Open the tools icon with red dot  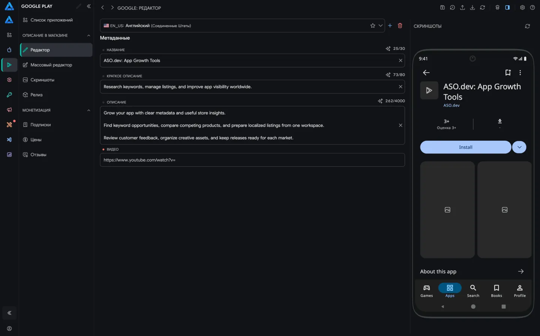click(x=9, y=125)
